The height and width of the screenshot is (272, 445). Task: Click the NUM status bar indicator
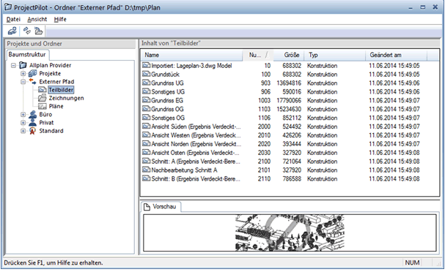[x=412, y=263]
